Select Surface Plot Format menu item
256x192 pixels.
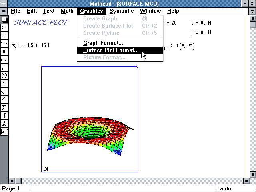coord(111,50)
